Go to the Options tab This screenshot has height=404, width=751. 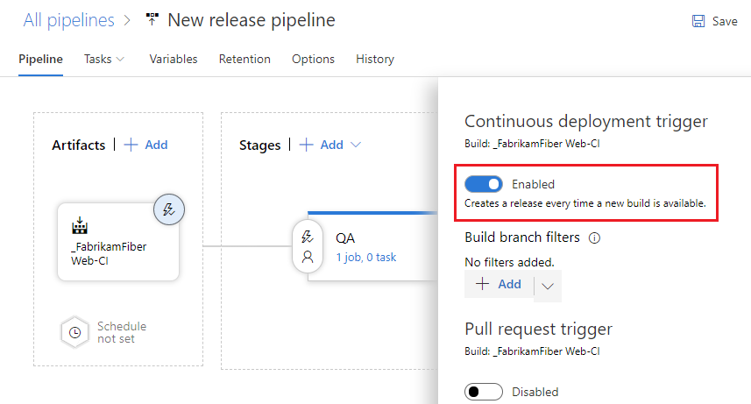[x=313, y=59]
